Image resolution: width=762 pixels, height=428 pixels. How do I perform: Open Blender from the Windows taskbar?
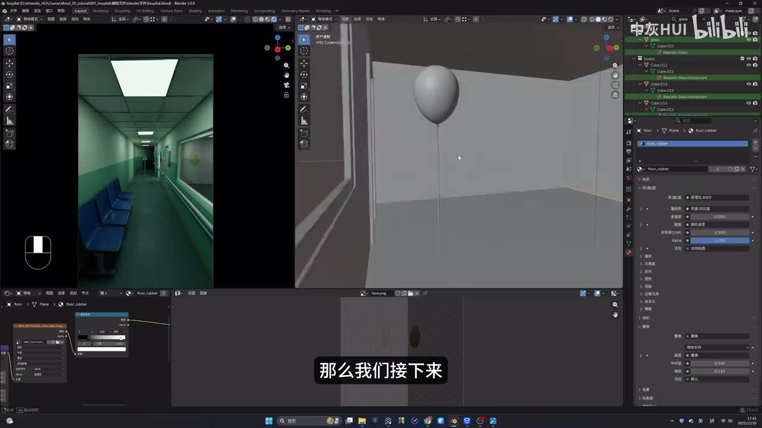[454, 421]
